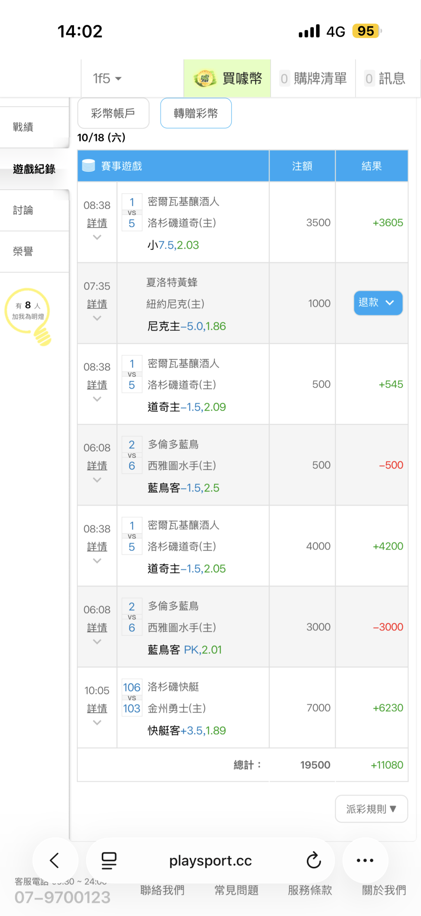This screenshot has height=916, width=421.
Task: Expand the 退款 dropdown button
Action: pyautogui.click(x=378, y=303)
